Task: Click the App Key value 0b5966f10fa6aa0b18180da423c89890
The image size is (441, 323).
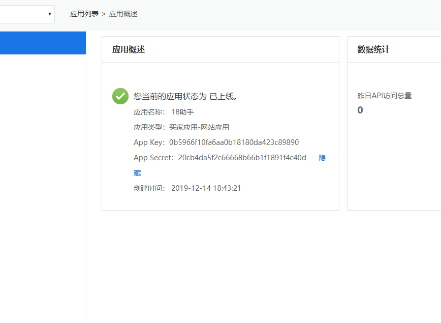Action: 234,142
